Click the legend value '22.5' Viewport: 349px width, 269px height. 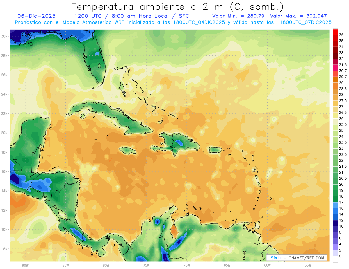click(343, 154)
